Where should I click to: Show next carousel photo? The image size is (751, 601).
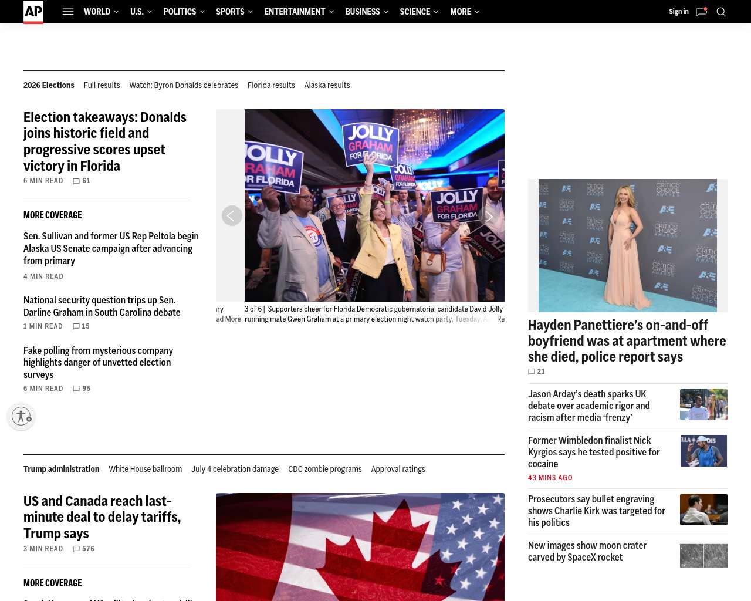pyautogui.click(x=489, y=217)
